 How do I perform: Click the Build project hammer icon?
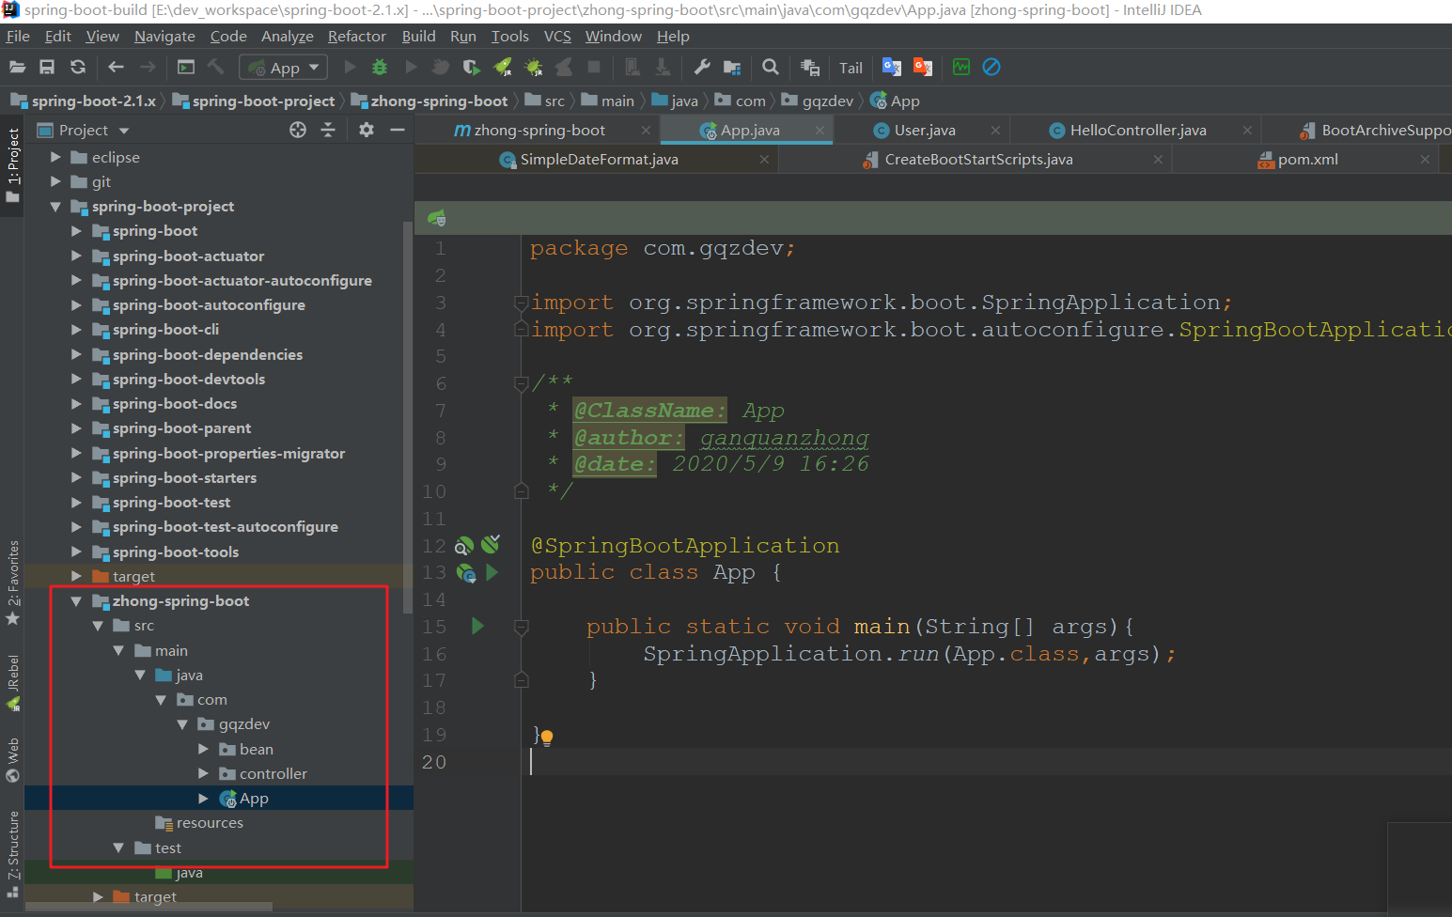pos(216,67)
